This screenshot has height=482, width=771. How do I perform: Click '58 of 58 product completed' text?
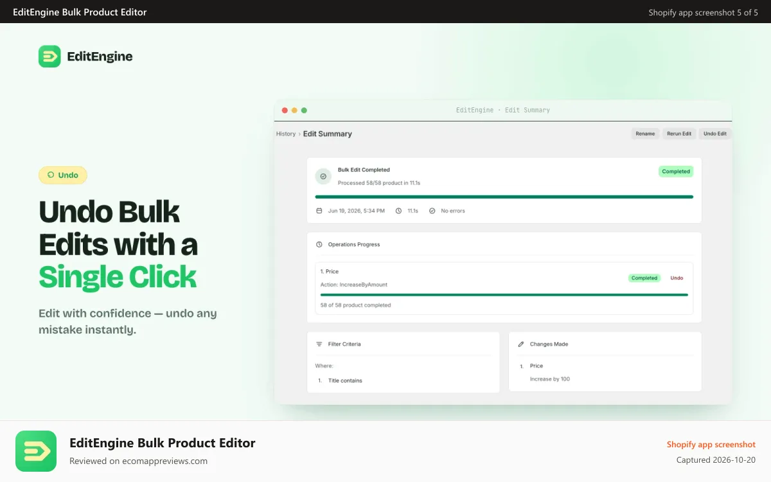(x=356, y=305)
